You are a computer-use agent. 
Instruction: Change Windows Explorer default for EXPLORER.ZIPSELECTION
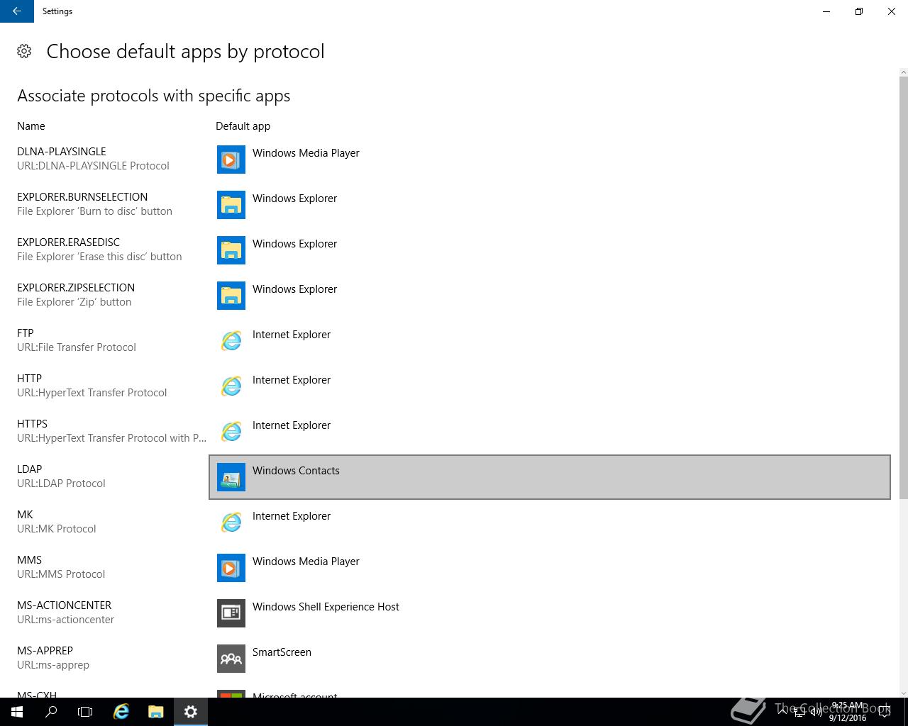pyautogui.click(x=550, y=296)
